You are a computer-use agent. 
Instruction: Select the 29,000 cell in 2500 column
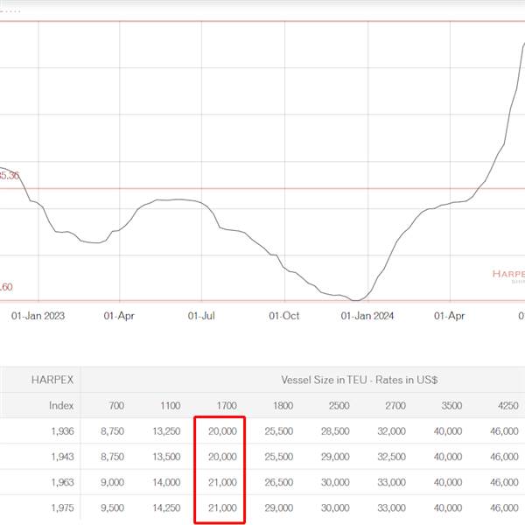coord(335,457)
